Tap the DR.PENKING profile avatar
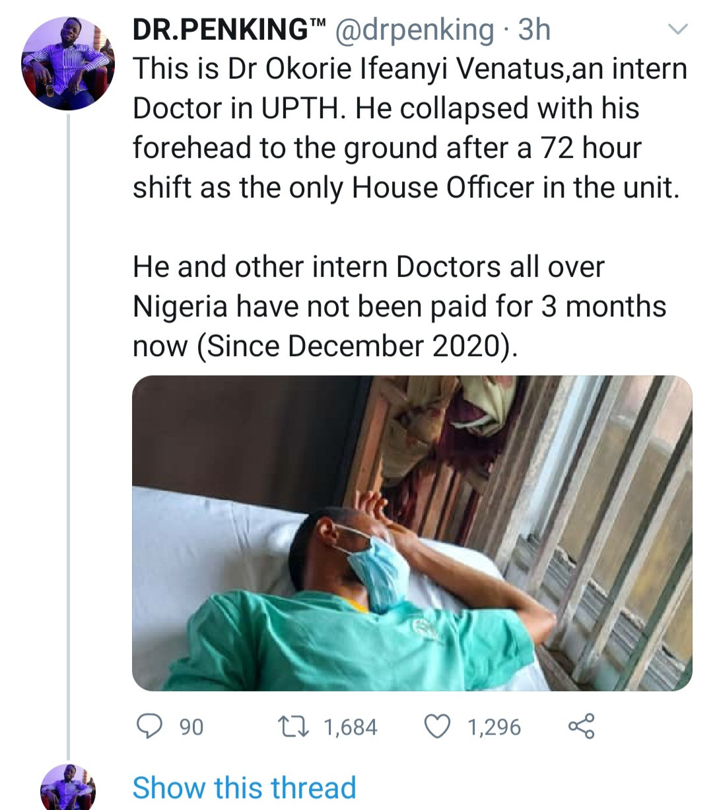The width and height of the screenshot is (713, 810). point(68,63)
